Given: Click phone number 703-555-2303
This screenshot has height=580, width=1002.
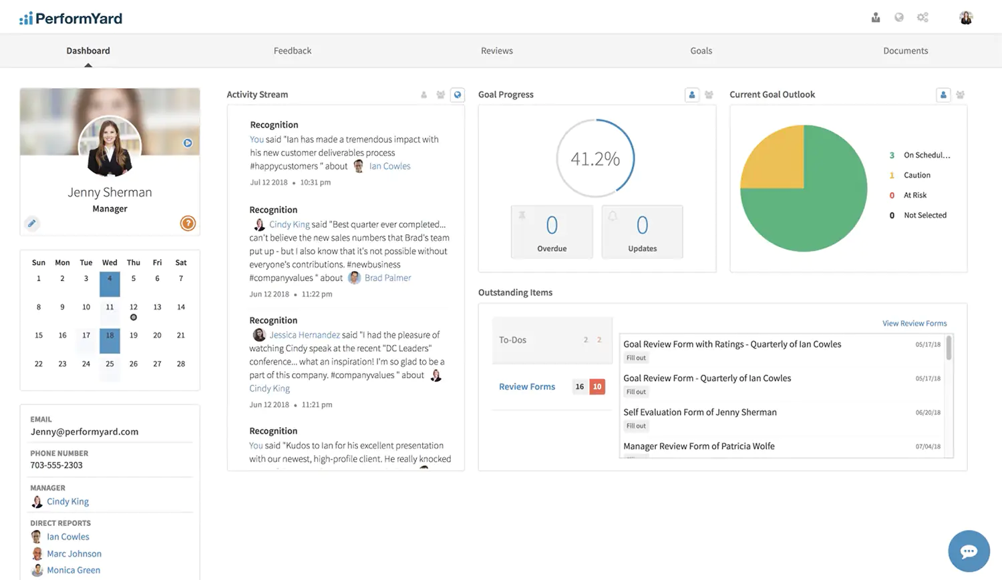Looking at the screenshot, I should [x=56, y=465].
